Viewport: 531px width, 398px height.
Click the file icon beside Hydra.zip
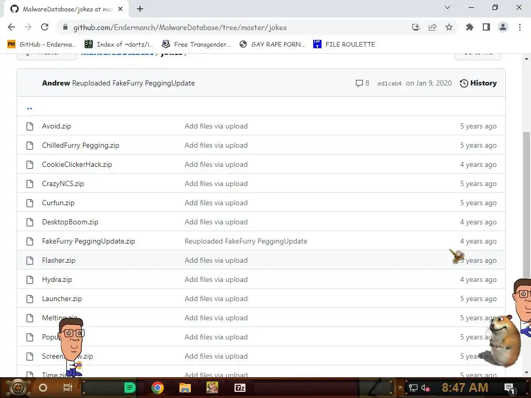30,279
